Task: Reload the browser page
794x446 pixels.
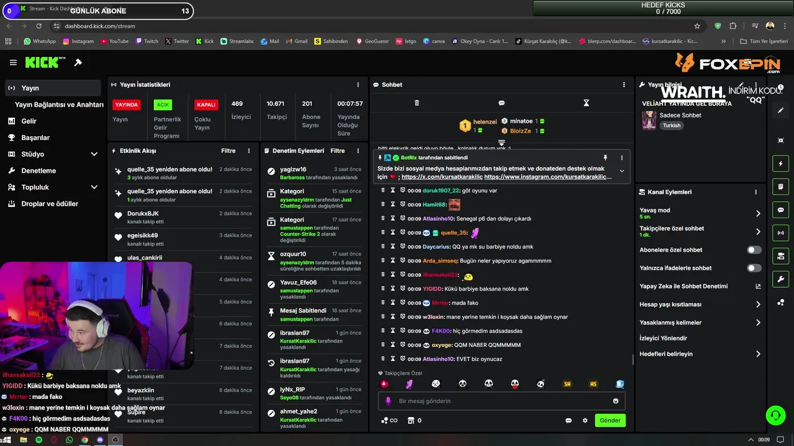Action: click(x=39, y=26)
